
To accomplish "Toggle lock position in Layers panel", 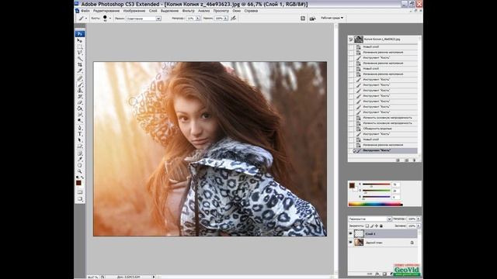I will 377,226.
